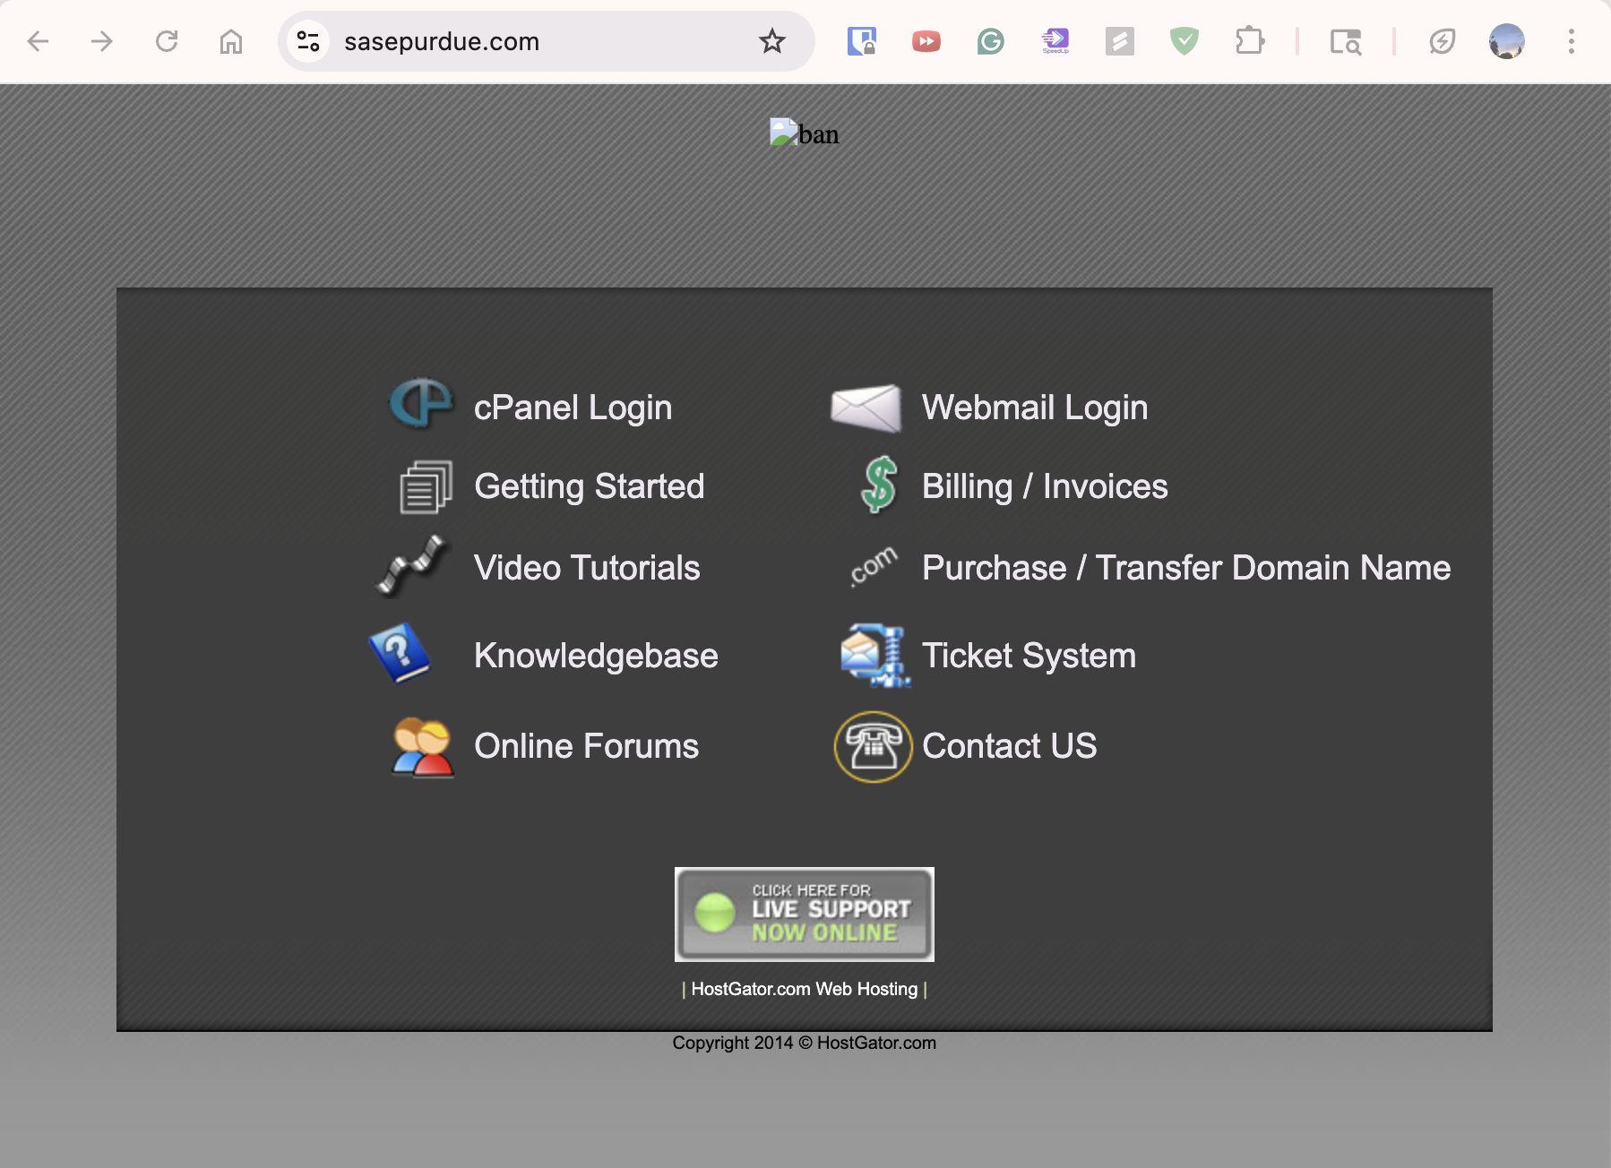Click the broken banner image at top
Viewport: 1611px width, 1168px height.
pos(804,133)
